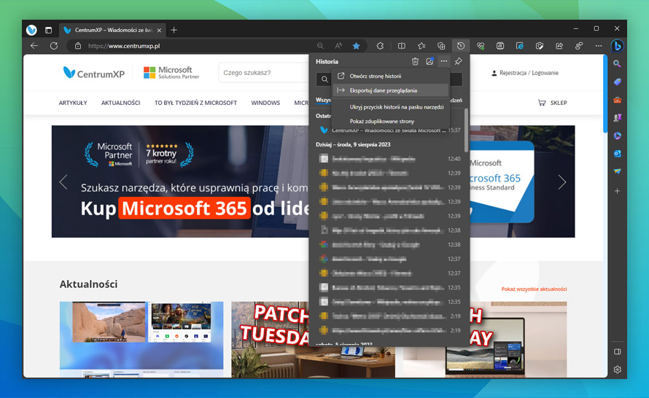Open the sidebar Games chess icon
The image size is (649, 398).
pos(617,117)
